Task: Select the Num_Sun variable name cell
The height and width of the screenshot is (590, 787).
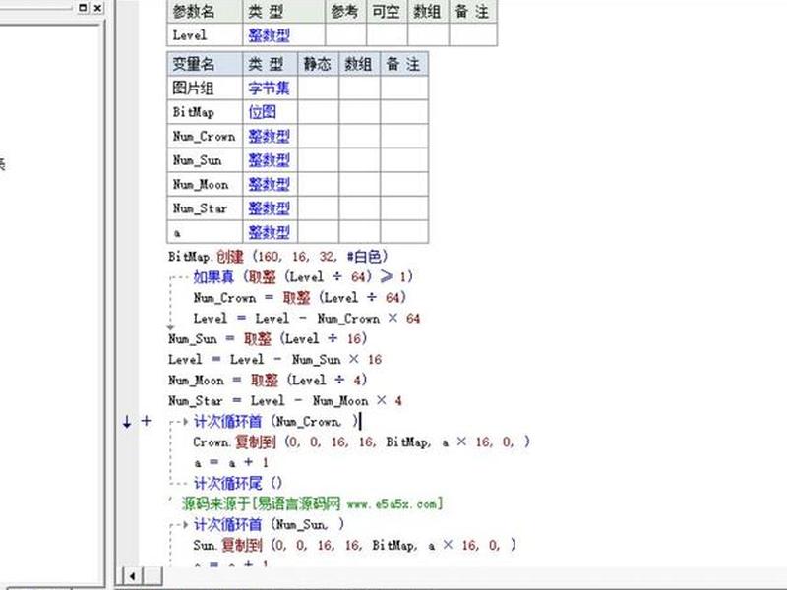Action: (205, 160)
